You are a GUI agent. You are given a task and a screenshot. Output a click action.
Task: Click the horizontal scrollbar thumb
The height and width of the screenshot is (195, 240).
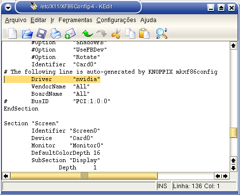[x=84, y=176]
